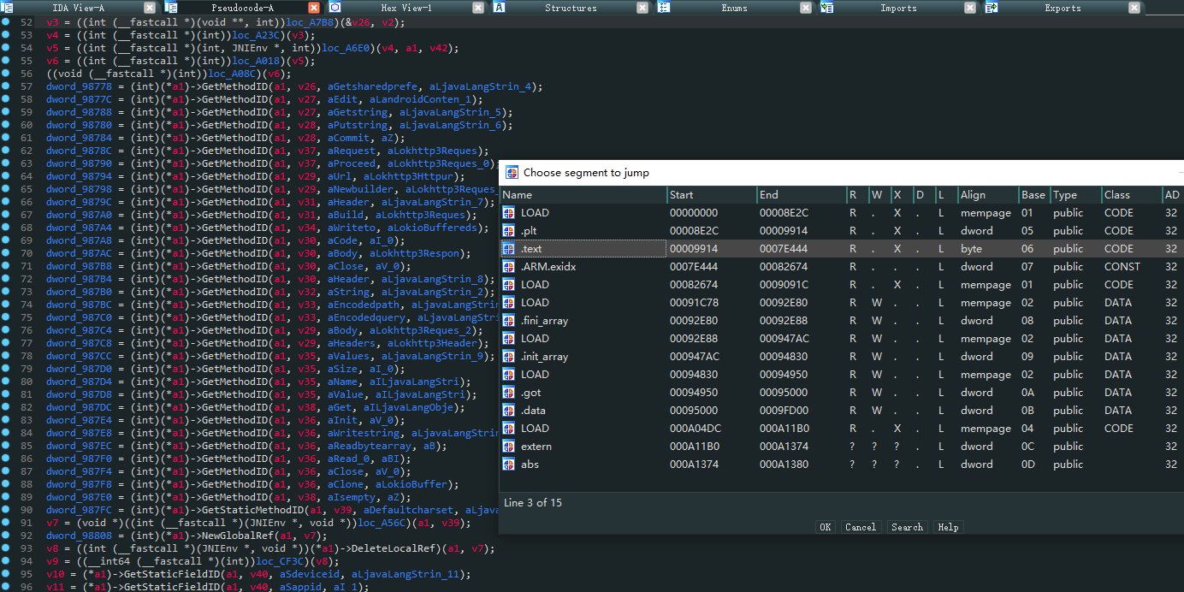Pick the .fini_array segment icon

(509, 321)
